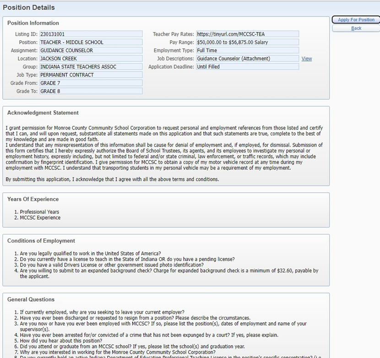Click the Job Type field showing Permanent Contract
Viewport: 380px width, 358px height.
91,75
